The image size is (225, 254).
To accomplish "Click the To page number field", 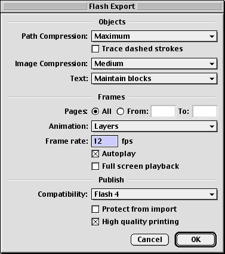I will point(205,111).
